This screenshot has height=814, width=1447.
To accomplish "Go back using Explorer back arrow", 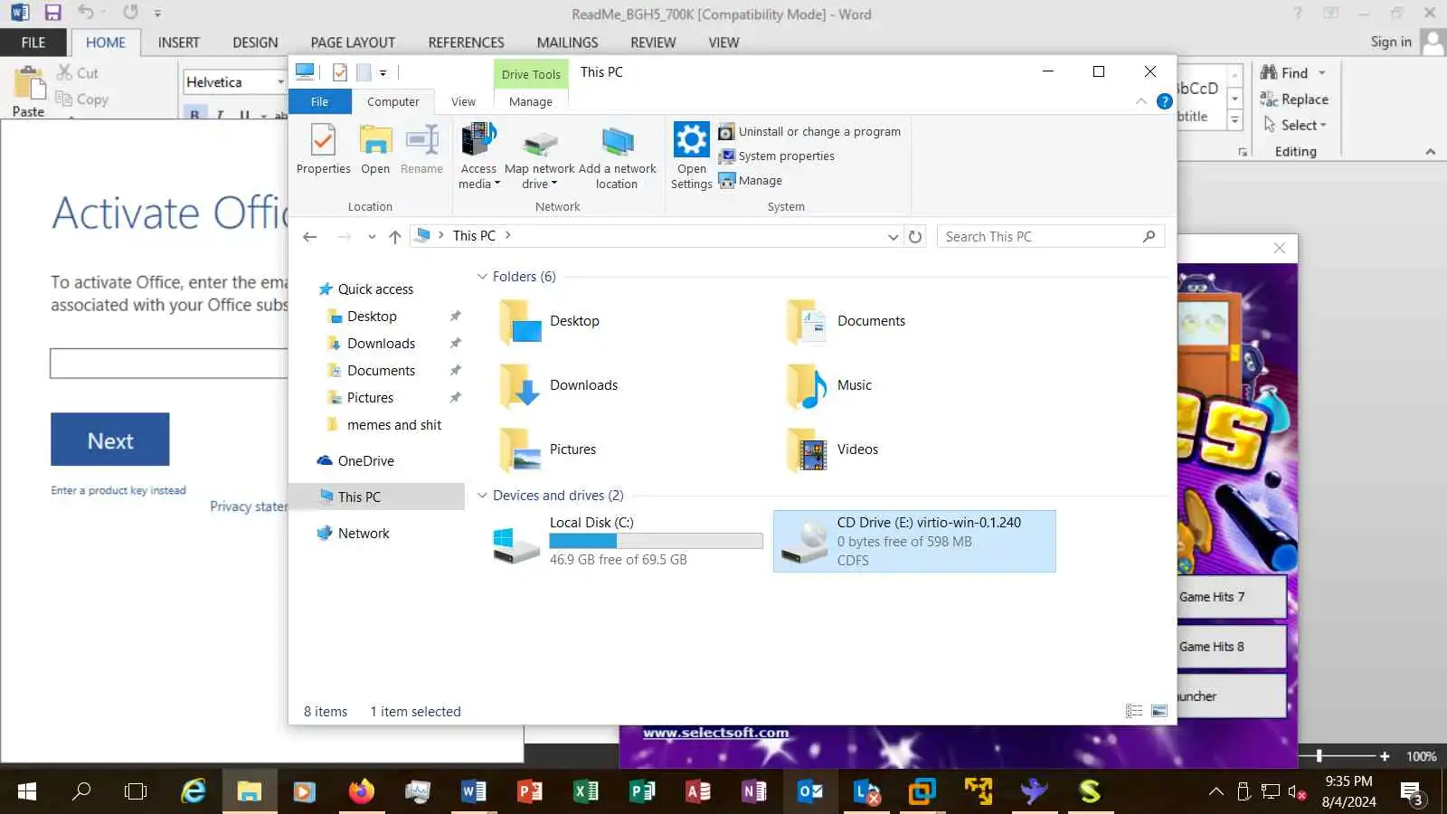I will click(310, 236).
